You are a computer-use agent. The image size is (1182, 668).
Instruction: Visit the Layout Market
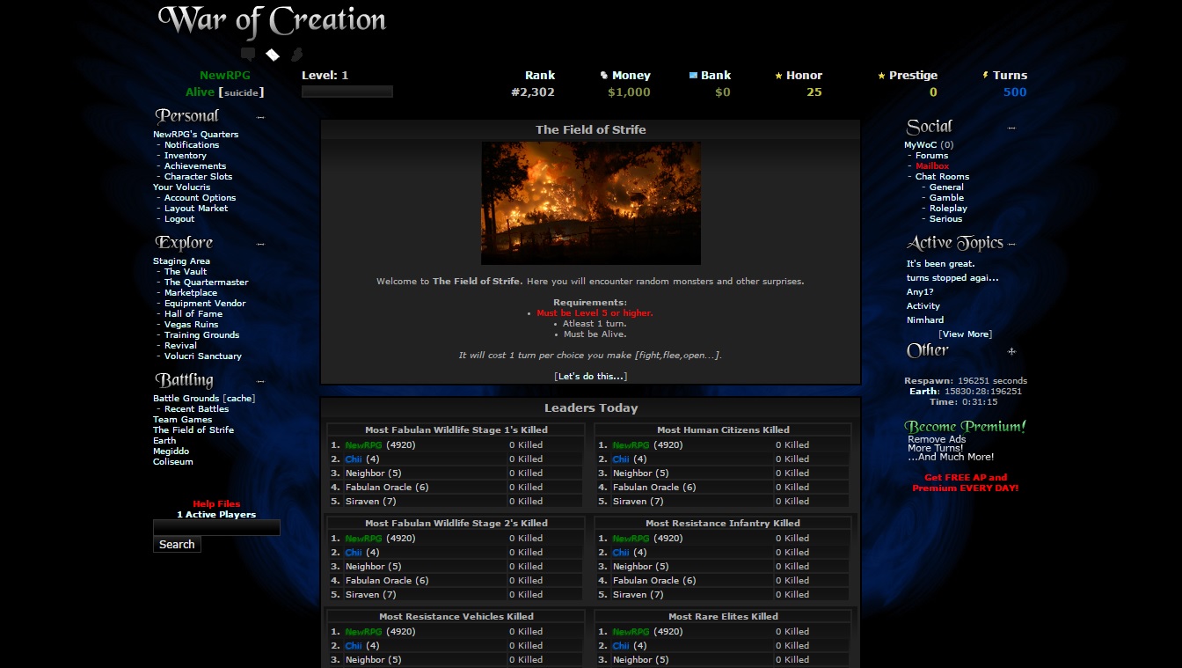point(196,209)
